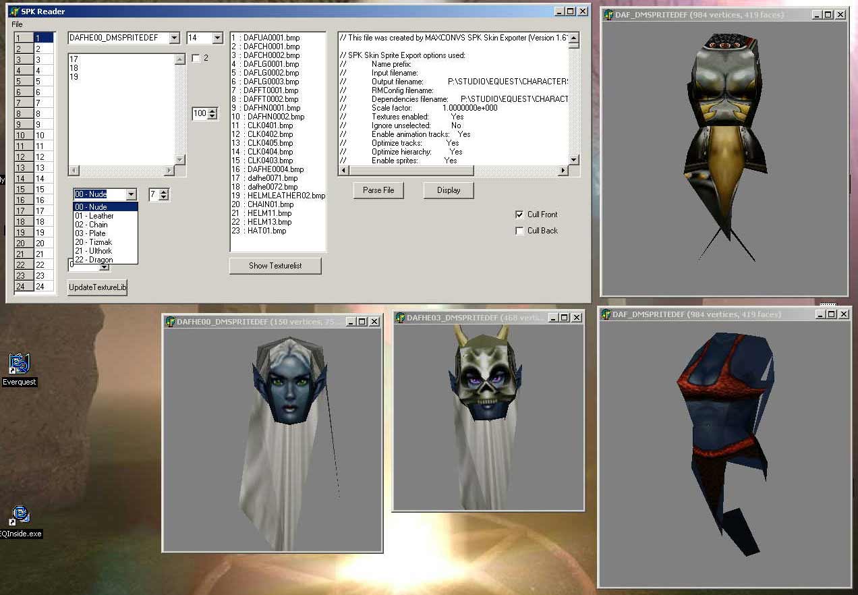
Task: Tick the checkbox labeled 2
Action: pos(196,59)
